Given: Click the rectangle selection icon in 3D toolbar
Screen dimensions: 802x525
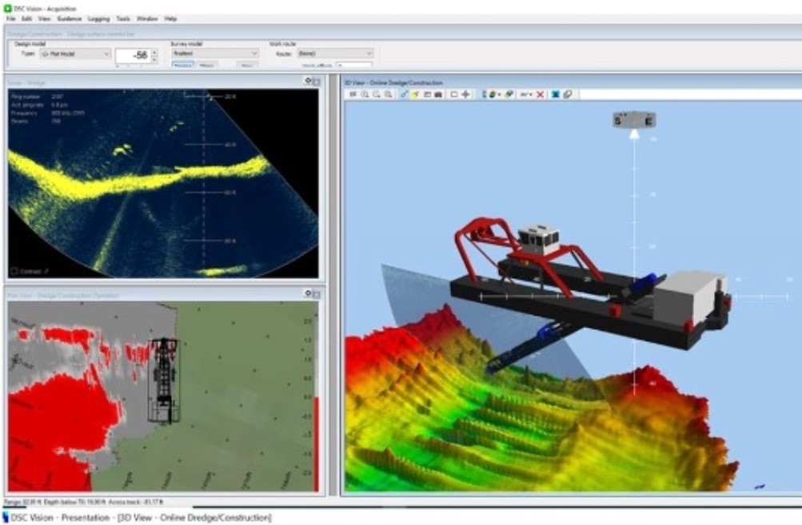Looking at the screenshot, I should pyautogui.click(x=453, y=94).
